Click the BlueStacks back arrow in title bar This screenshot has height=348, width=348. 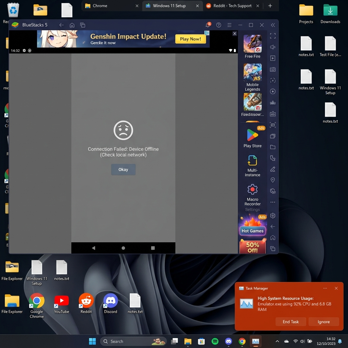[62, 25]
